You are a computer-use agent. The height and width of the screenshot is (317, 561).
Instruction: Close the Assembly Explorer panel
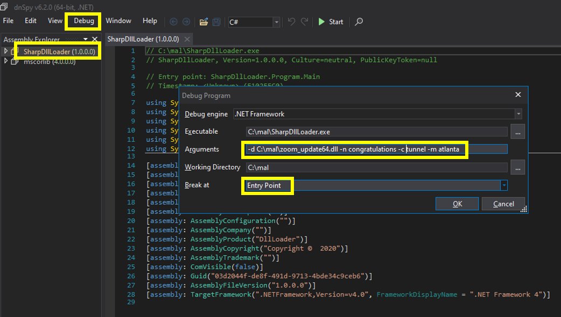click(95, 39)
